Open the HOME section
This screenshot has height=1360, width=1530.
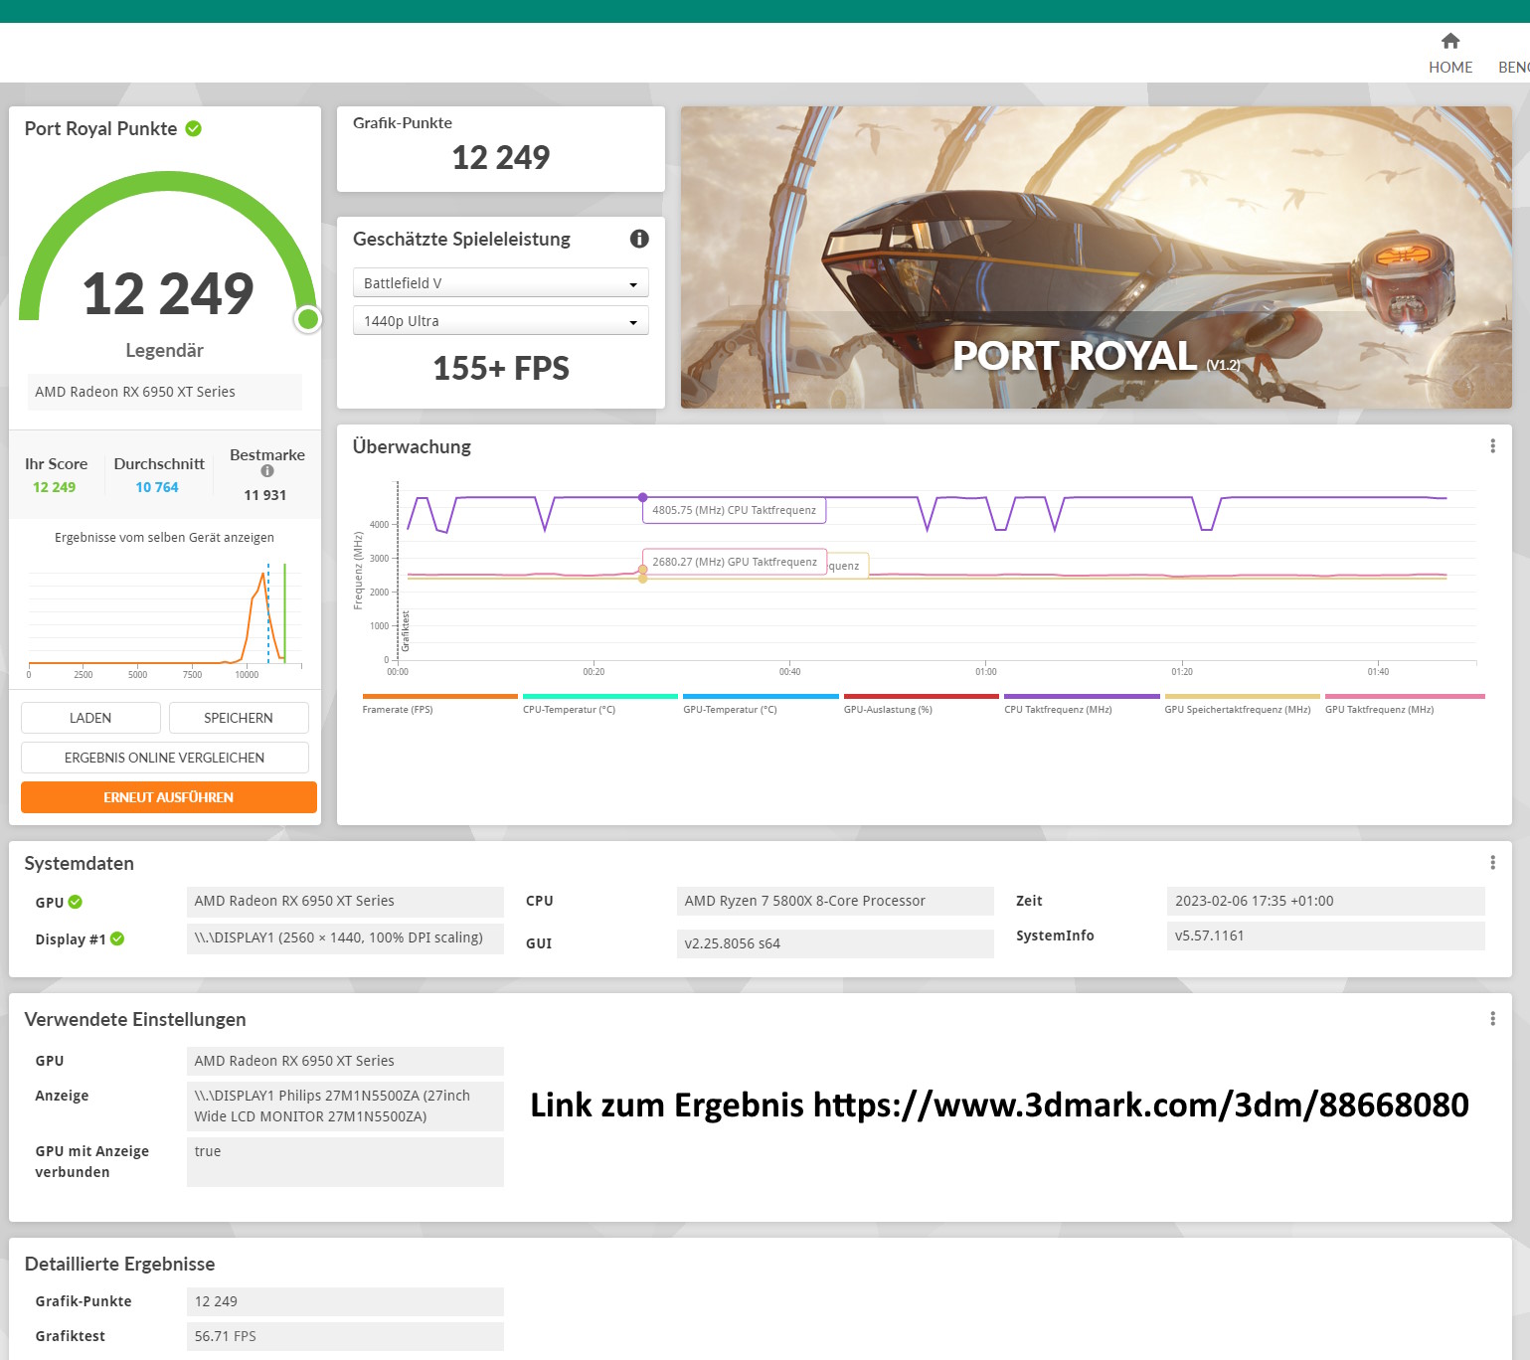(x=1450, y=54)
